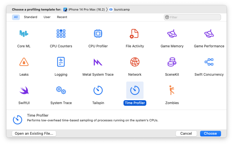Select the SwiftUI bird icon
The image size is (233, 145).
pos(24,90)
